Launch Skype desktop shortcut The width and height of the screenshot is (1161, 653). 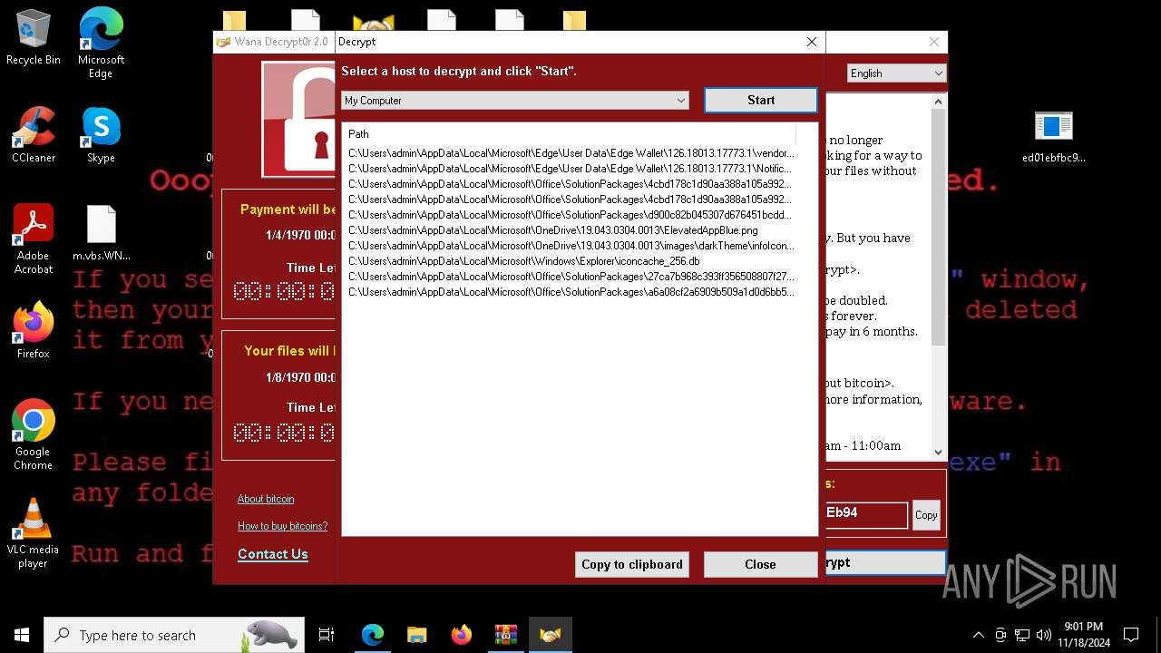point(101,135)
